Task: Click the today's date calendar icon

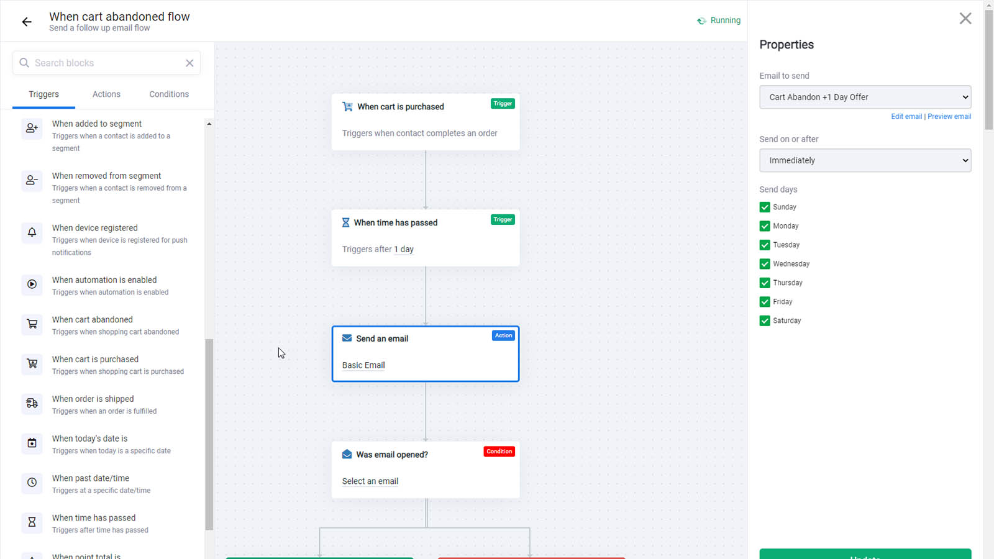Action: point(32,443)
